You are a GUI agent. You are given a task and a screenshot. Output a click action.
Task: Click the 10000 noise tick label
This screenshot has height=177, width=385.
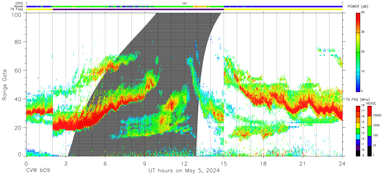coord(377,115)
